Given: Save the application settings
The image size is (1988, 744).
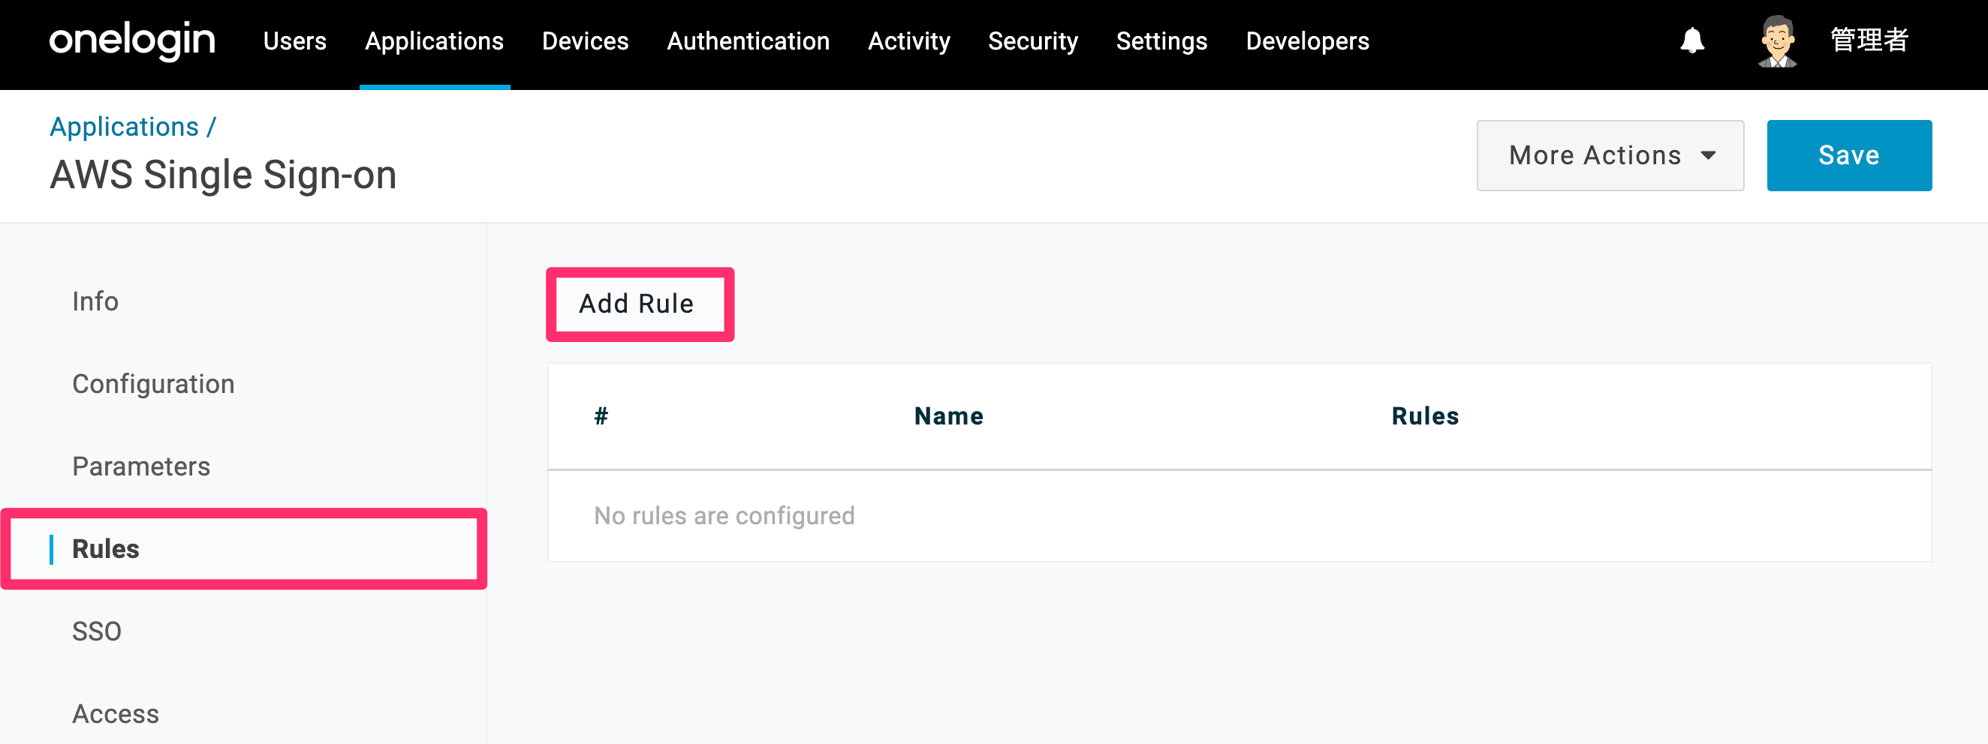Looking at the screenshot, I should point(1849,155).
